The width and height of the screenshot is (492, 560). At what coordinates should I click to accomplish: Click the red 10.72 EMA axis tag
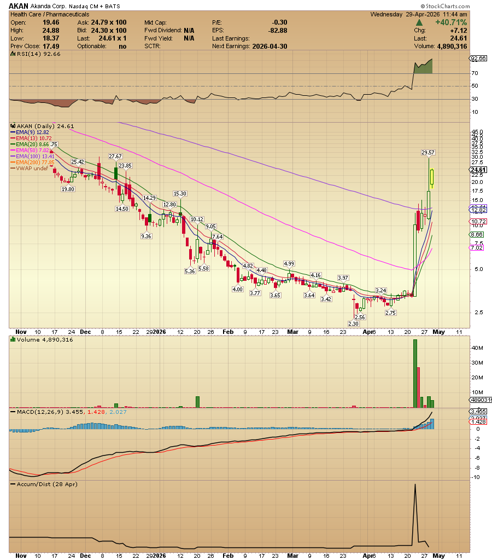coord(478,222)
